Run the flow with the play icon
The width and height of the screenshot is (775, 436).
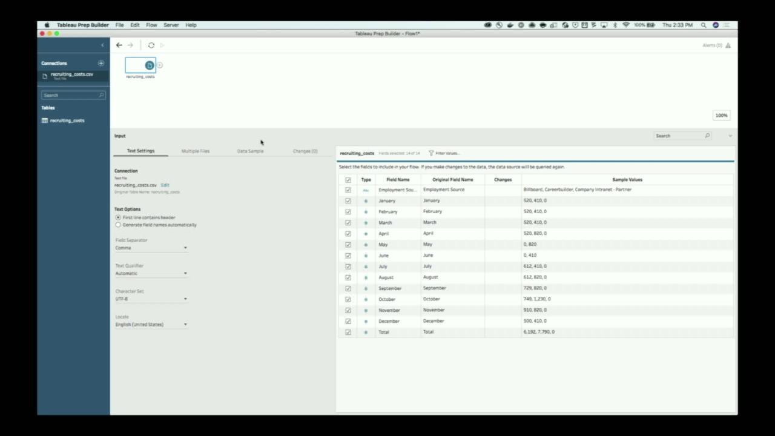pos(162,45)
